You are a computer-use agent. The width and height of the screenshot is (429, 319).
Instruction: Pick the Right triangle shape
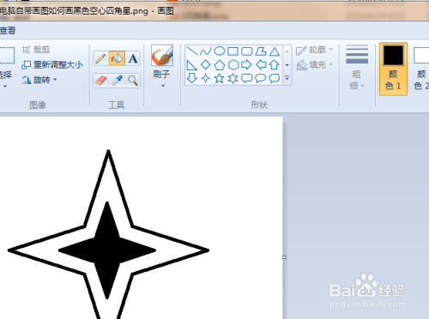click(x=191, y=65)
